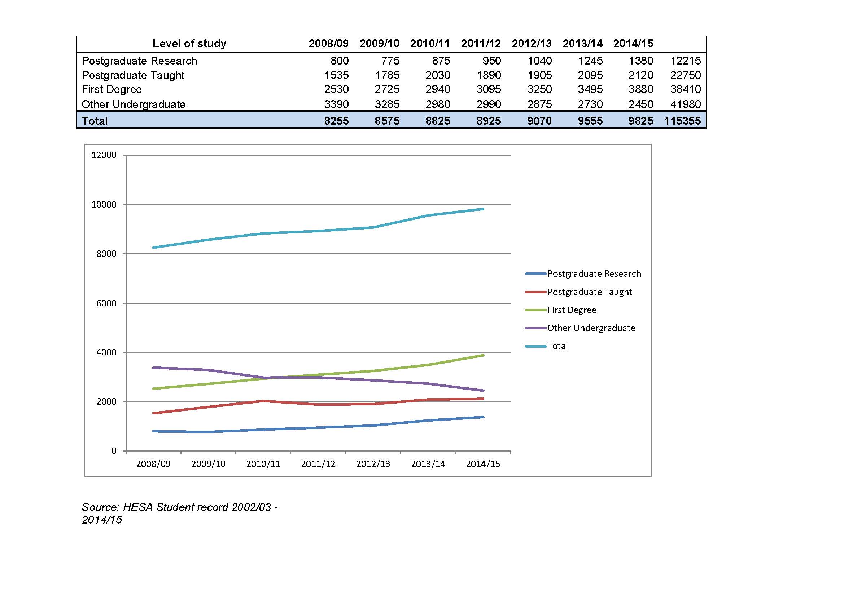The height and width of the screenshot is (596, 844).
Task: Click the Total legend entry label
Action: (557, 346)
